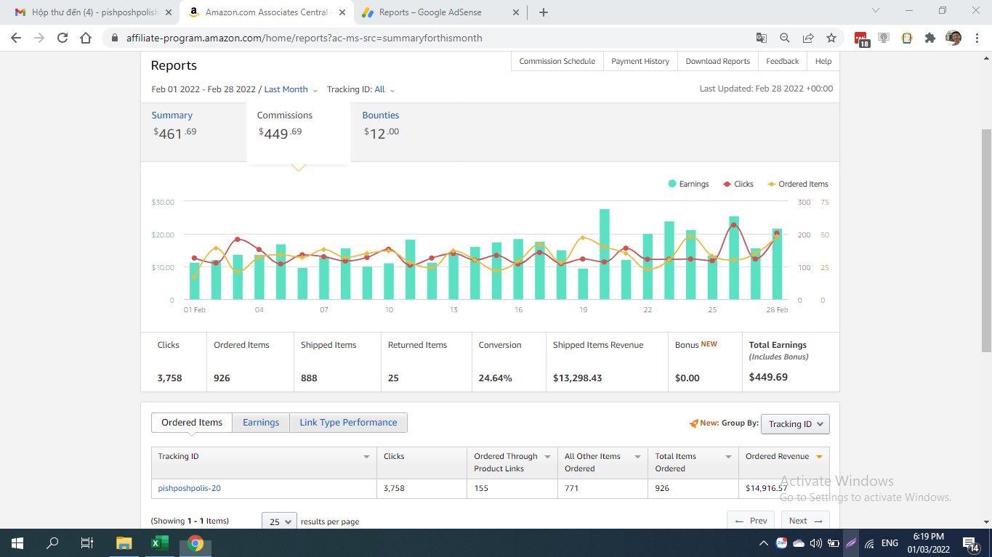Toggle the Ordered Items series in legend
This screenshot has height=557, width=992.
click(797, 184)
